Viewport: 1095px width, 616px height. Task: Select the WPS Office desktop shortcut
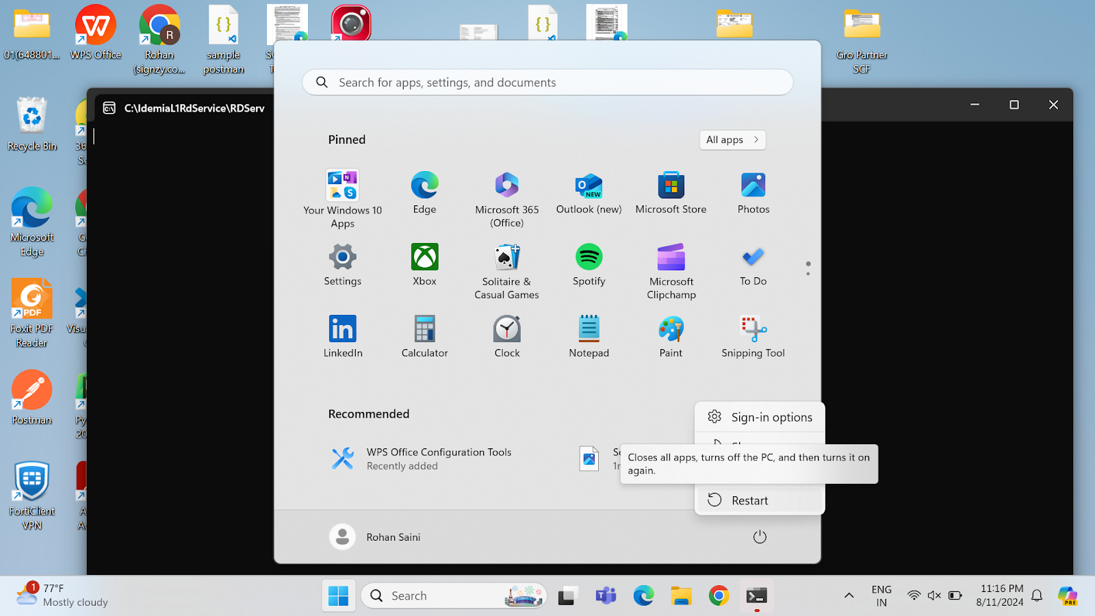[x=95, y=32]
